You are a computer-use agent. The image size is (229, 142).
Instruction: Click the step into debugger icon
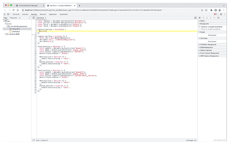tap(207, 18)
